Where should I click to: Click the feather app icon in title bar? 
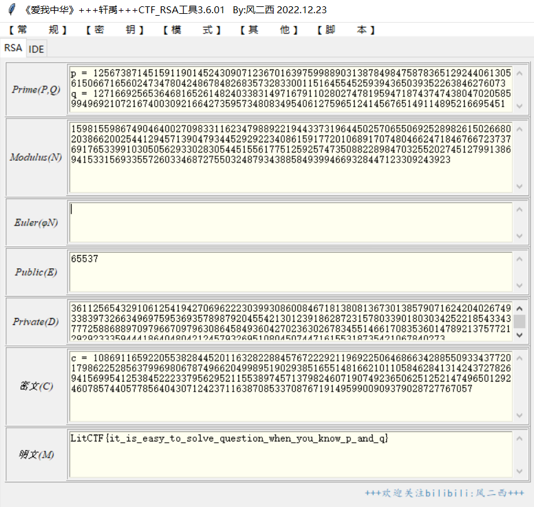tap(11, 10)
